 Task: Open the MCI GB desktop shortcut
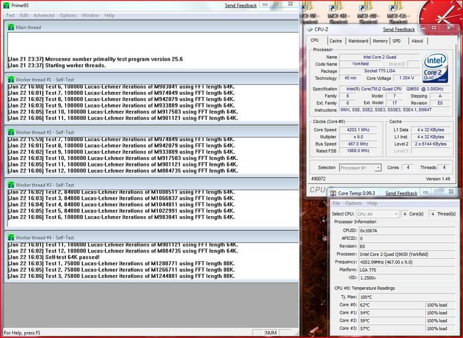(x=338, y=12)
